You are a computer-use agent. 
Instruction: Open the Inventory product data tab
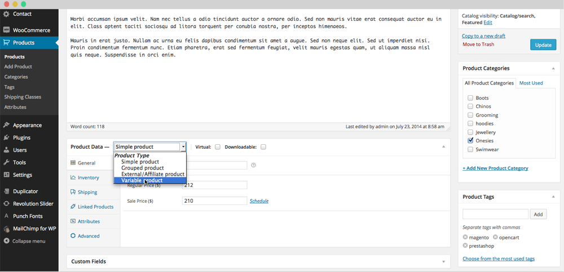click(88, 177)
